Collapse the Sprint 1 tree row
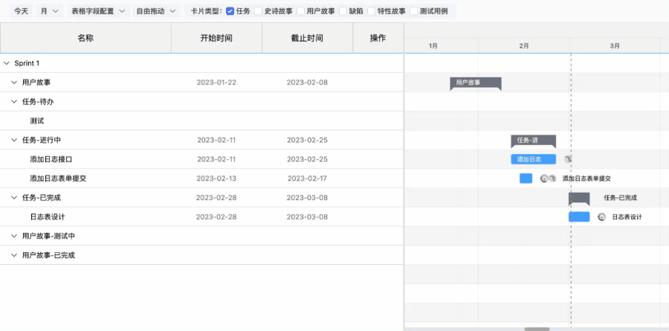This screenshot has height=331, width=669. click(7, 63)
